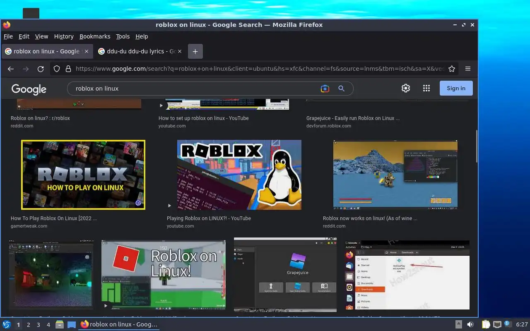Open the wired network tray icon
The height and width of the screenshot is (331, 530).
497,324
